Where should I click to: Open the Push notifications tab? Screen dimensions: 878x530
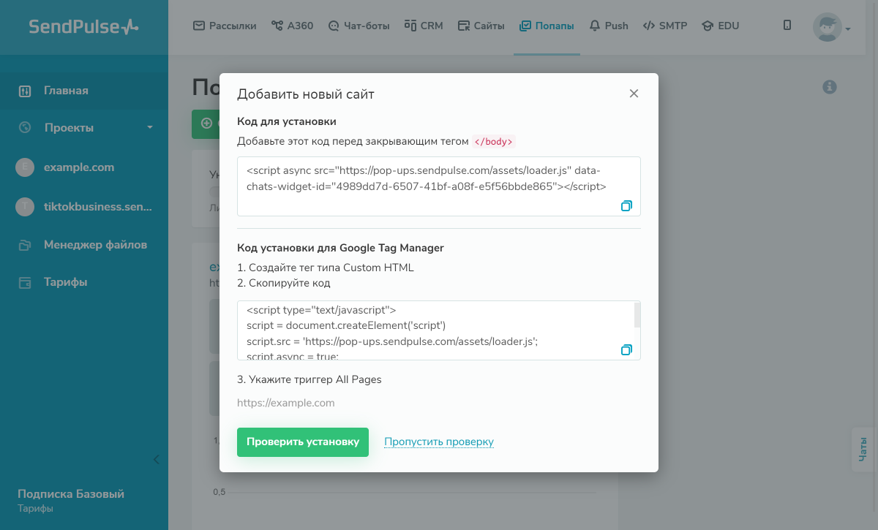click(x=609, y=26)
